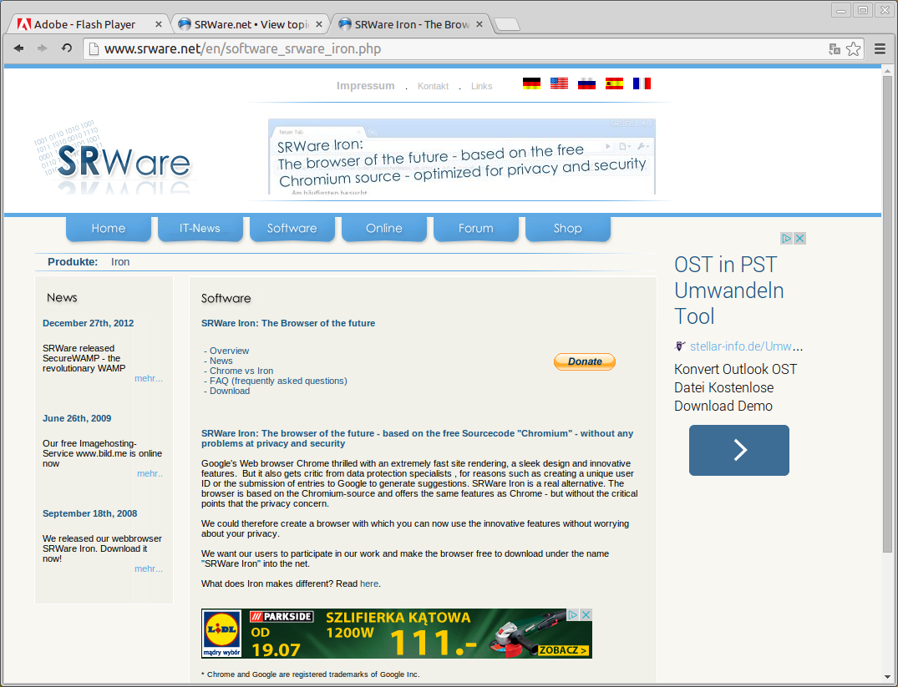
Task: Click the scrollbar down arrow
Action: click(x=887, y=677)
